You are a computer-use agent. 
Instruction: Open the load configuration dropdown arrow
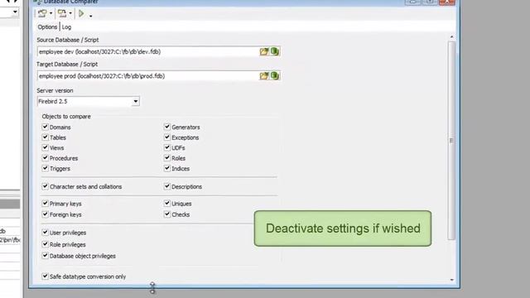pyautogui.click(x=51, y=13)
